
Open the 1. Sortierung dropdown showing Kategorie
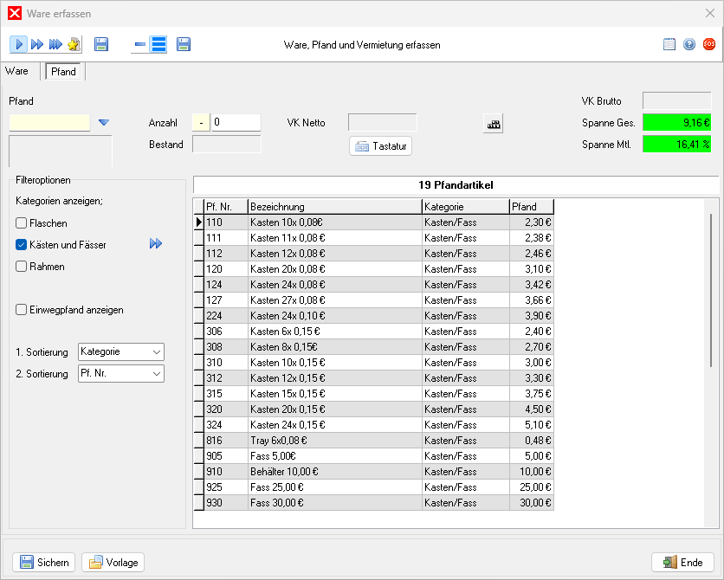pyautogui.click(x=120, y=352)
